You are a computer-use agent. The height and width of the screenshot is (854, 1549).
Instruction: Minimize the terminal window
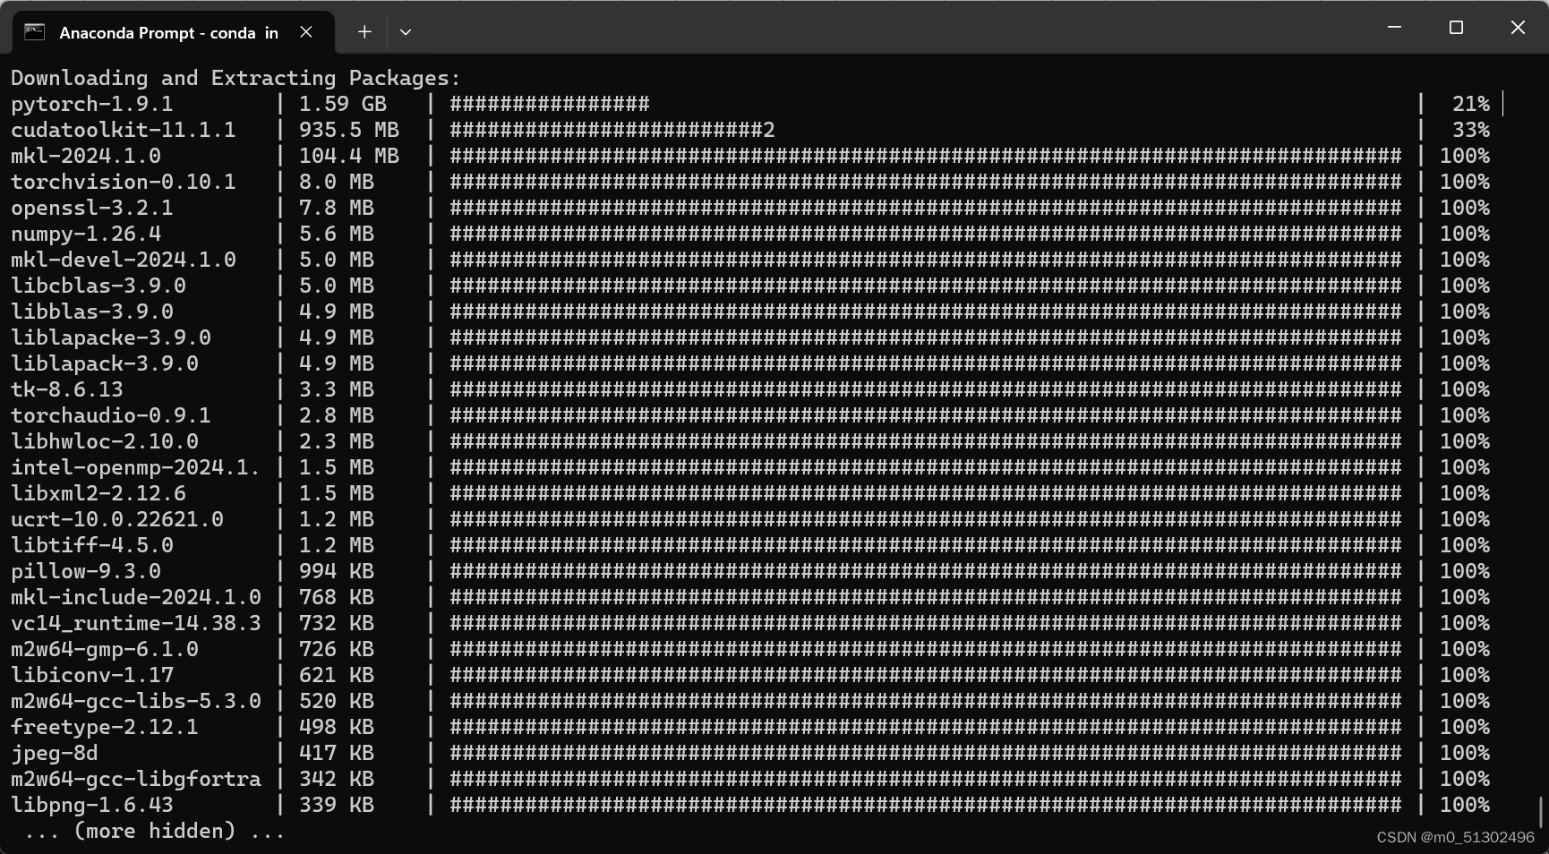pos(1394,28)
